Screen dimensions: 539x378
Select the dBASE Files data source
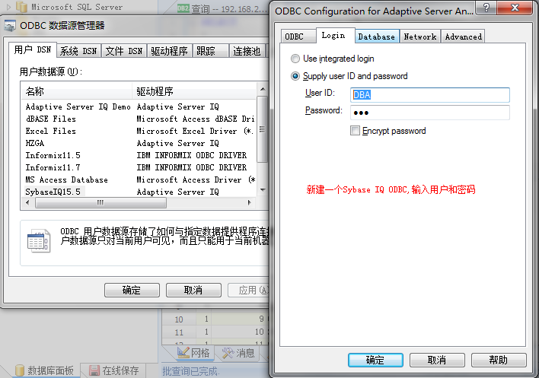(50, 119)
